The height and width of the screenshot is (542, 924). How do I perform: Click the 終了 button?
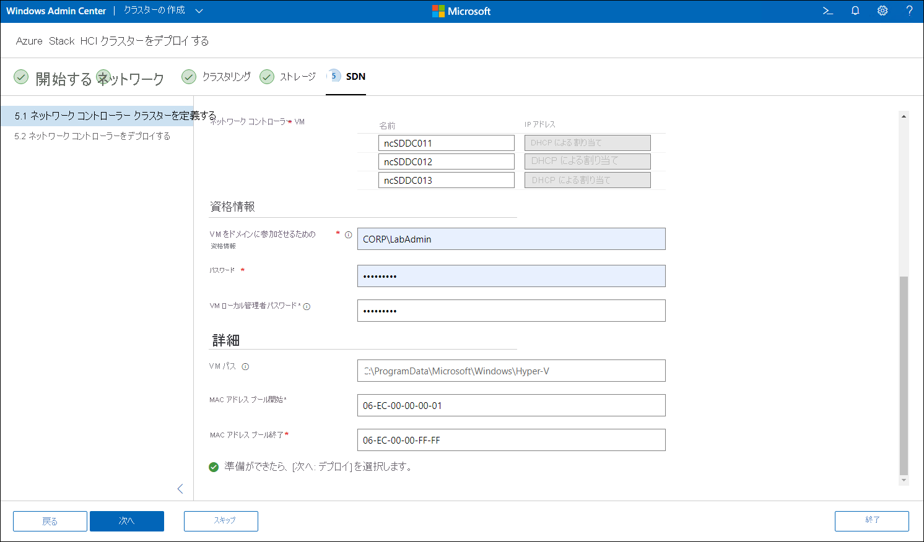pos(872,521)
